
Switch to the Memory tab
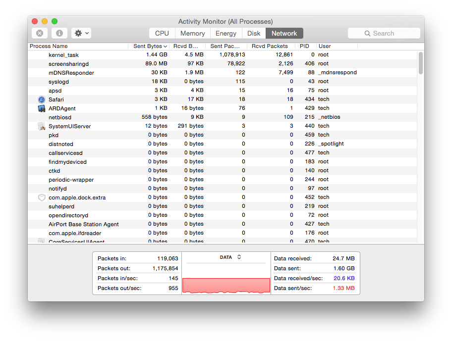point(193,33)
